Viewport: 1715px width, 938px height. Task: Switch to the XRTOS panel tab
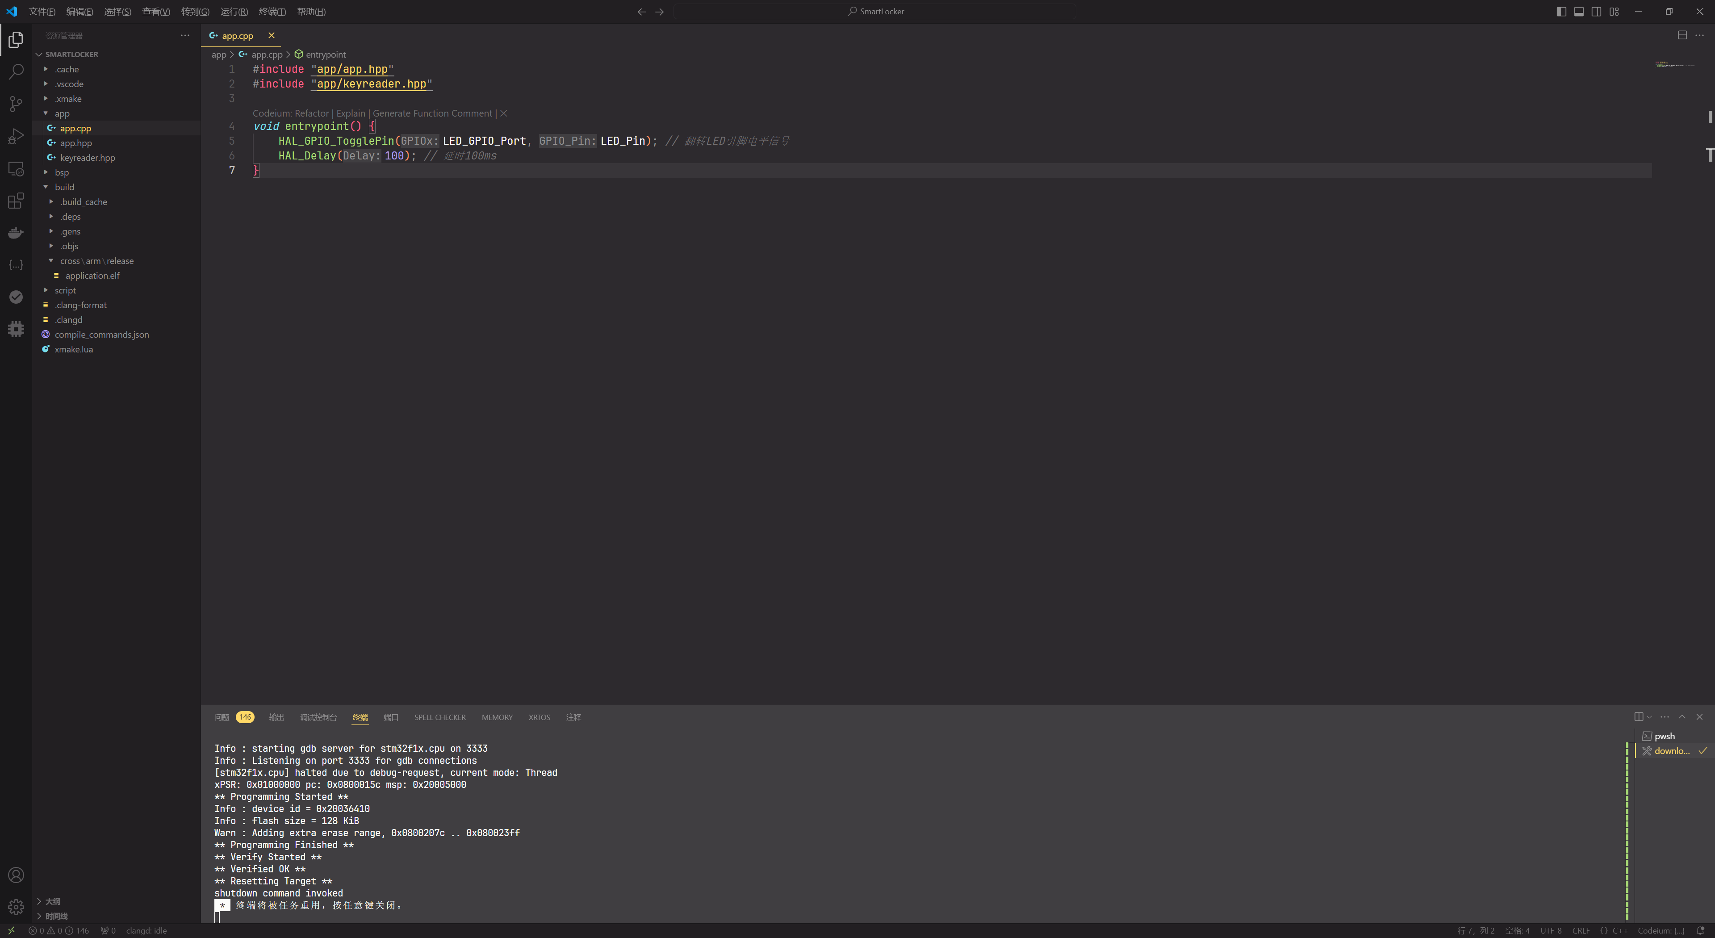pos(539,717)
